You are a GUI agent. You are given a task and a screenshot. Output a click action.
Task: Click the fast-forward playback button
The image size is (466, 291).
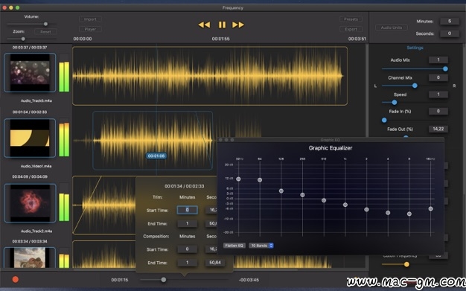click(x=238, y=25)
